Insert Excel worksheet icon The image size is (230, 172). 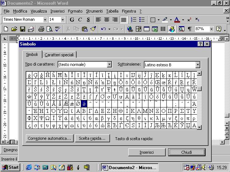155,29
